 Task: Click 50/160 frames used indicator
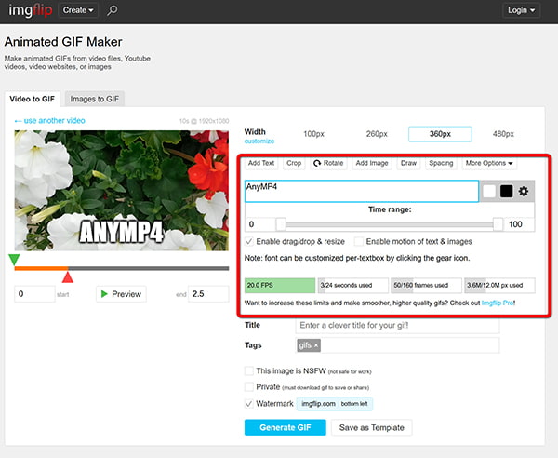coord(426,285)
